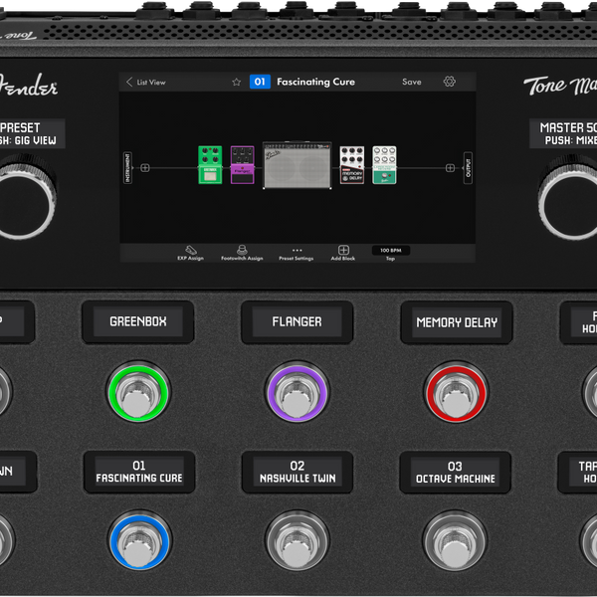The height and width of the screenshot is (597, 597).
Task: Select the purple Flanger pedal block
Action: coord(243,165)
